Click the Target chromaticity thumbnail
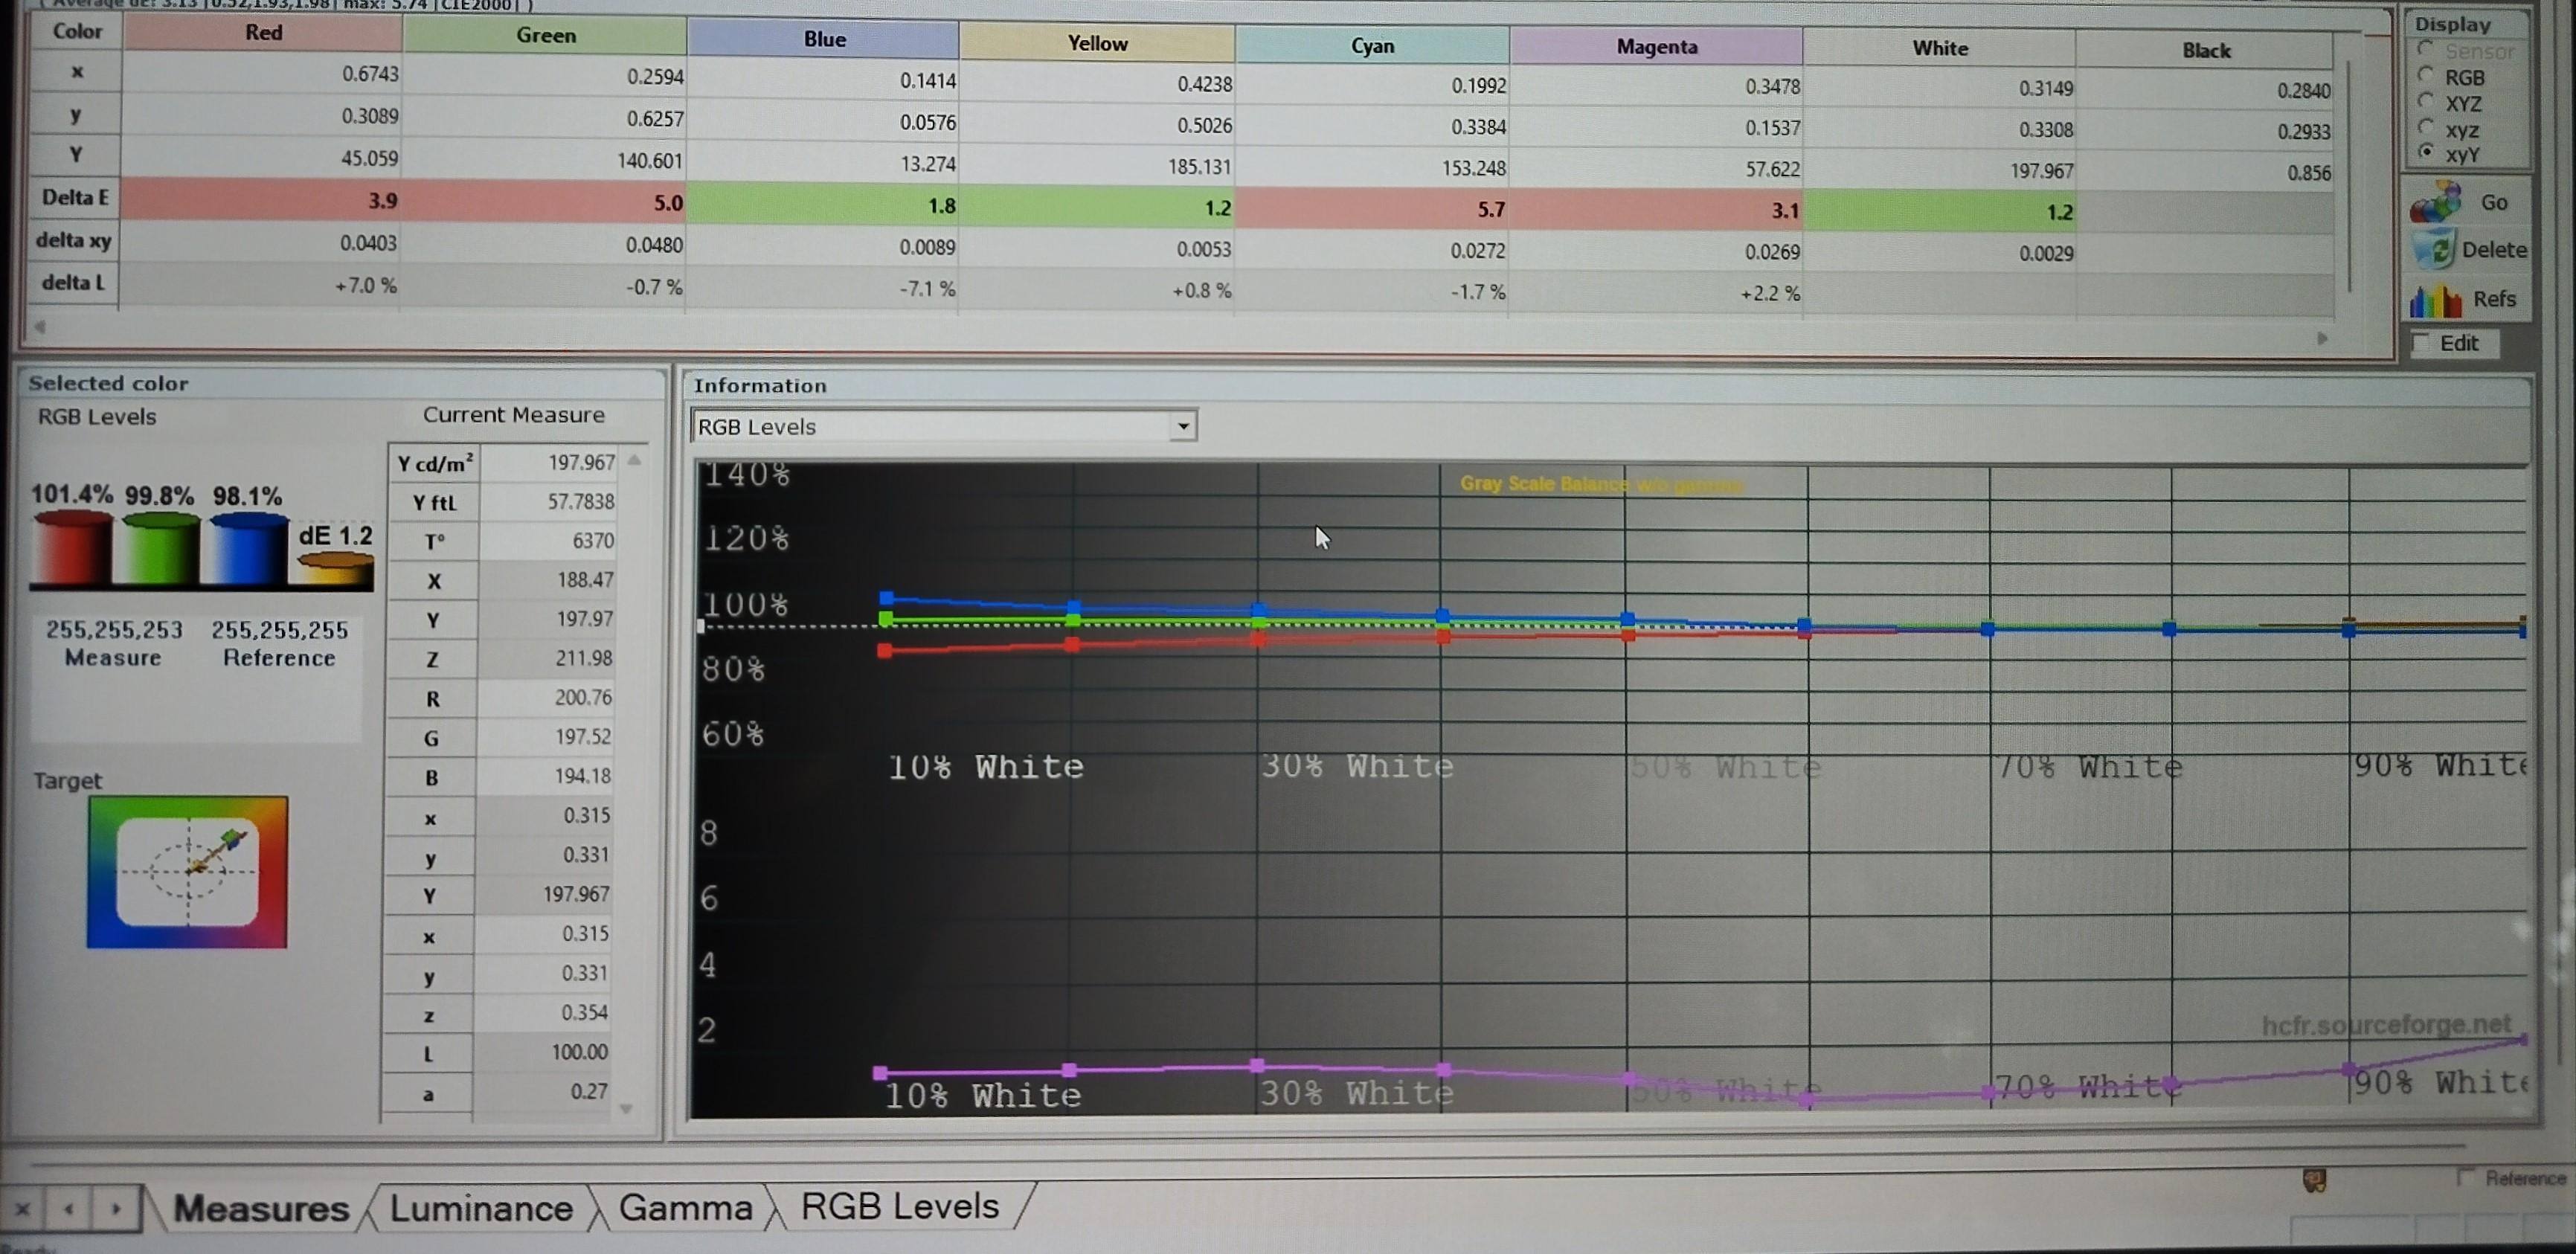The height and width of the screenshot is (1254, 2576). pyautogui.click(x=187, y=872)
